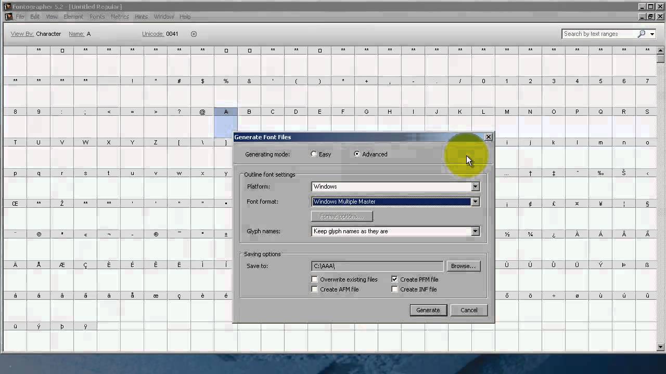Select the glyph cell labeled @
Viewport: 666px width, 374px height.
tap(202, 123)
